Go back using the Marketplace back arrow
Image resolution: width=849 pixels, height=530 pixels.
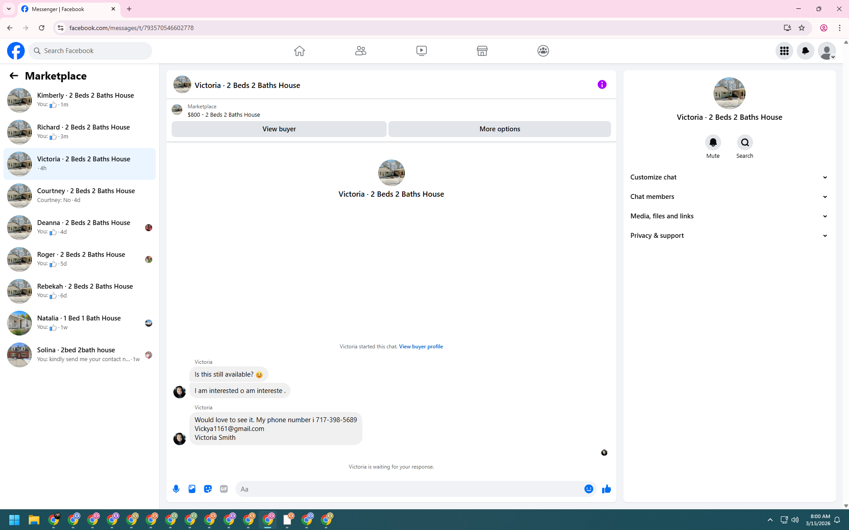14,76
